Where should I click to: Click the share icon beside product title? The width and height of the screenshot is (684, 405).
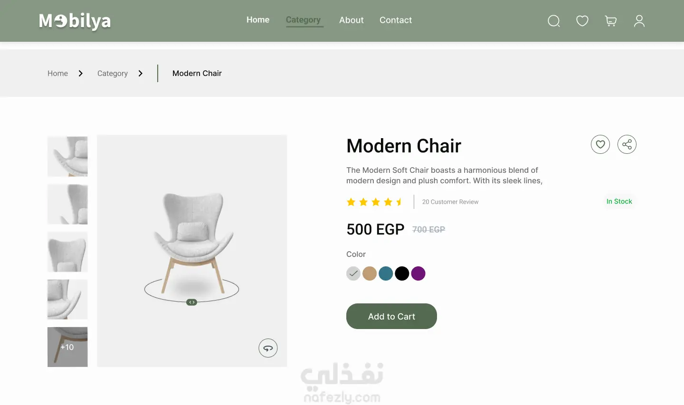pos(627,144)
